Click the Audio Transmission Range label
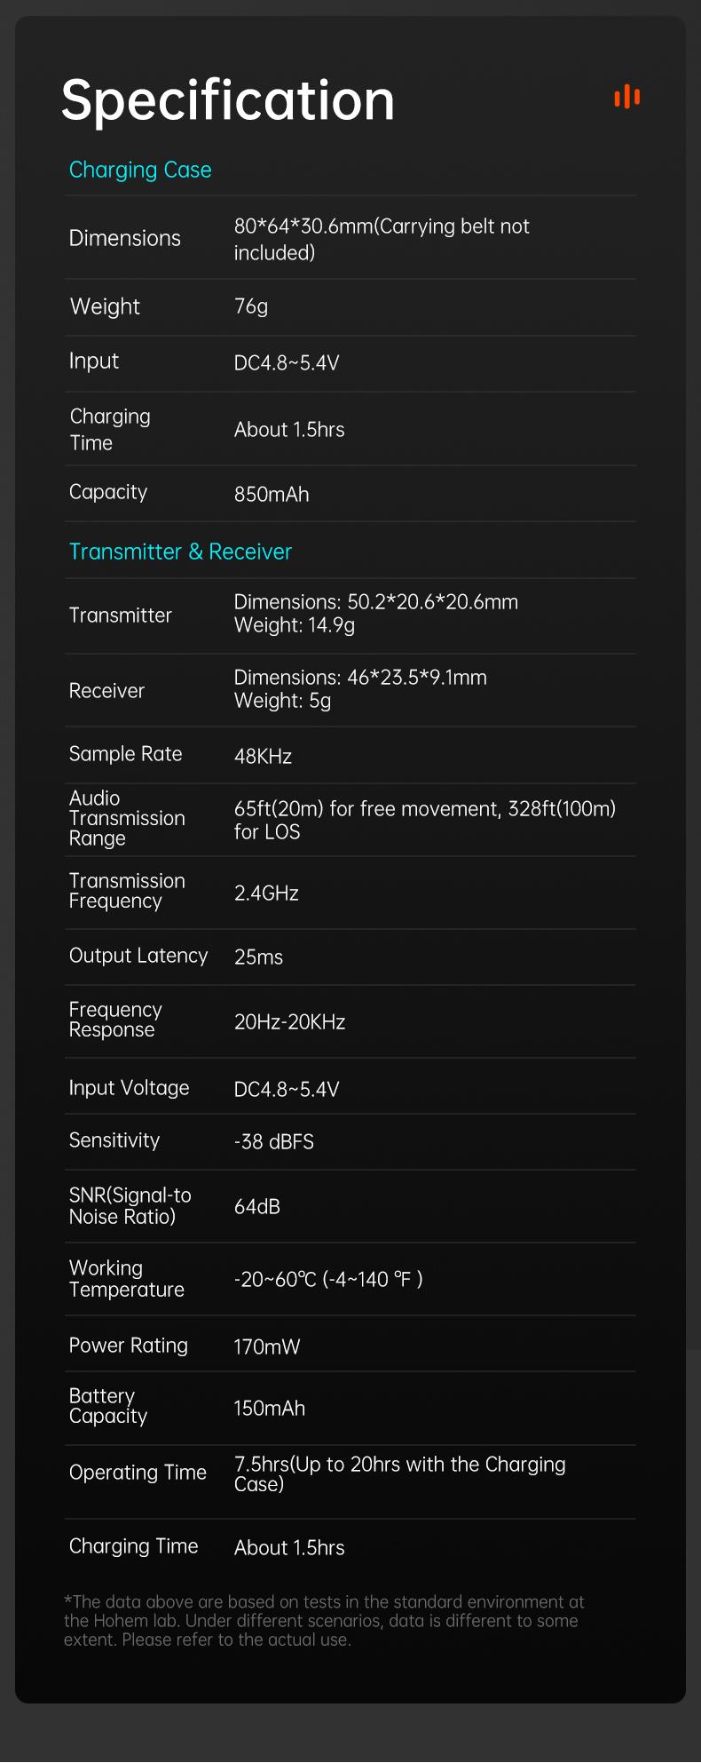This screenshot has height=1763, width=701. [x=127, y=818]
